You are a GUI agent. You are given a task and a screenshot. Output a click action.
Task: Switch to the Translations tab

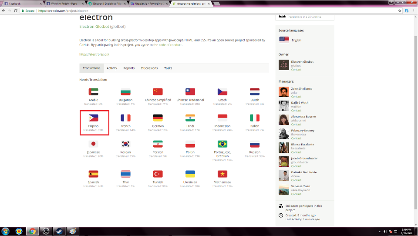91,68
